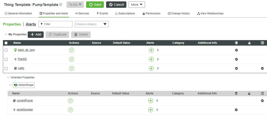267x116 pixels.
Task: Open the To Do dropdown
Action: 75,5
